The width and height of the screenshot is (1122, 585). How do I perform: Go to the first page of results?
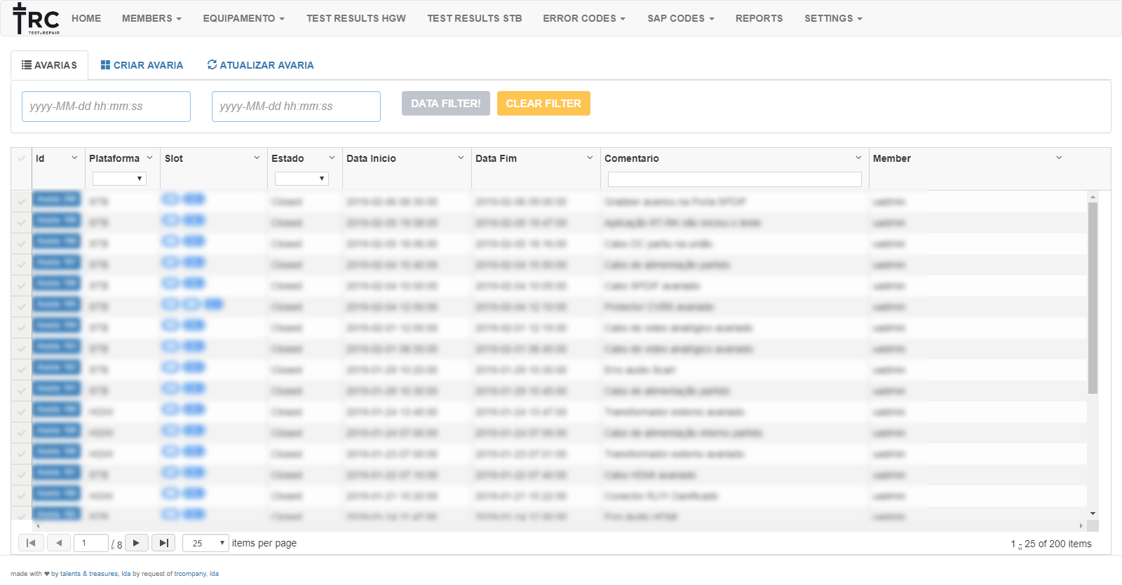(31, 543)
